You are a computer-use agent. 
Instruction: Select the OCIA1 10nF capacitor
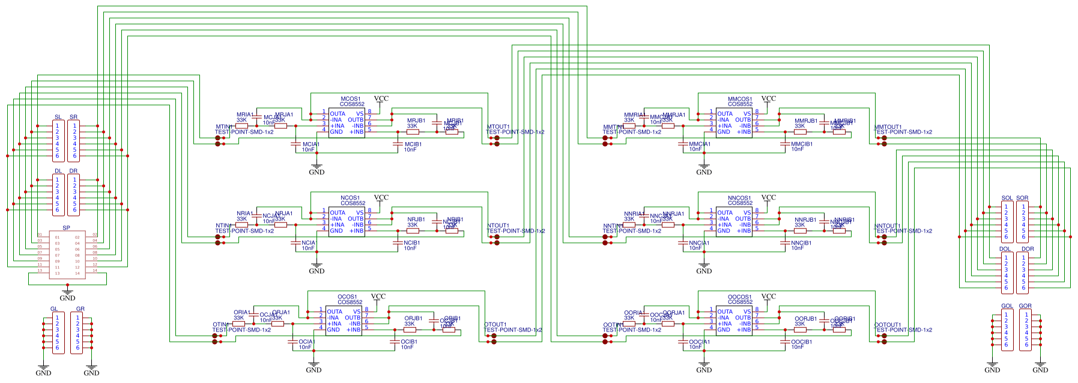click(292, 342)
